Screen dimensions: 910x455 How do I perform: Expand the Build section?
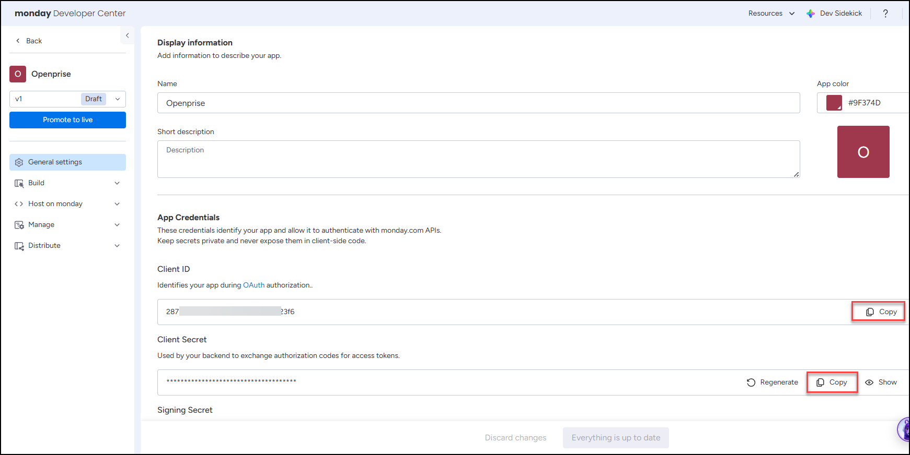67,183
